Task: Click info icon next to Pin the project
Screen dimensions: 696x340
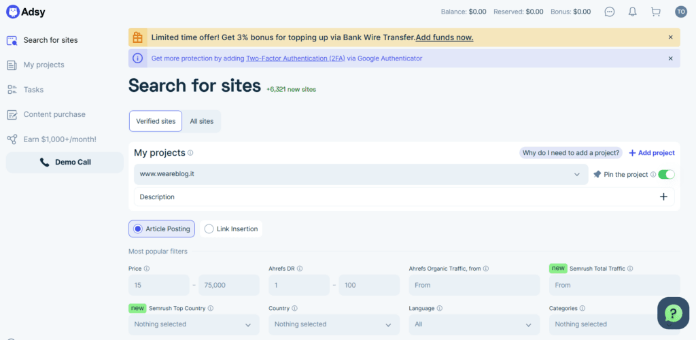Action: click(653, 175)
